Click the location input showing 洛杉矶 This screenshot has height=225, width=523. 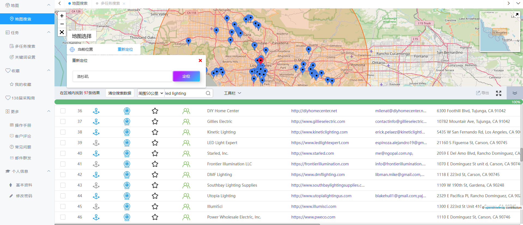(123, 76)
